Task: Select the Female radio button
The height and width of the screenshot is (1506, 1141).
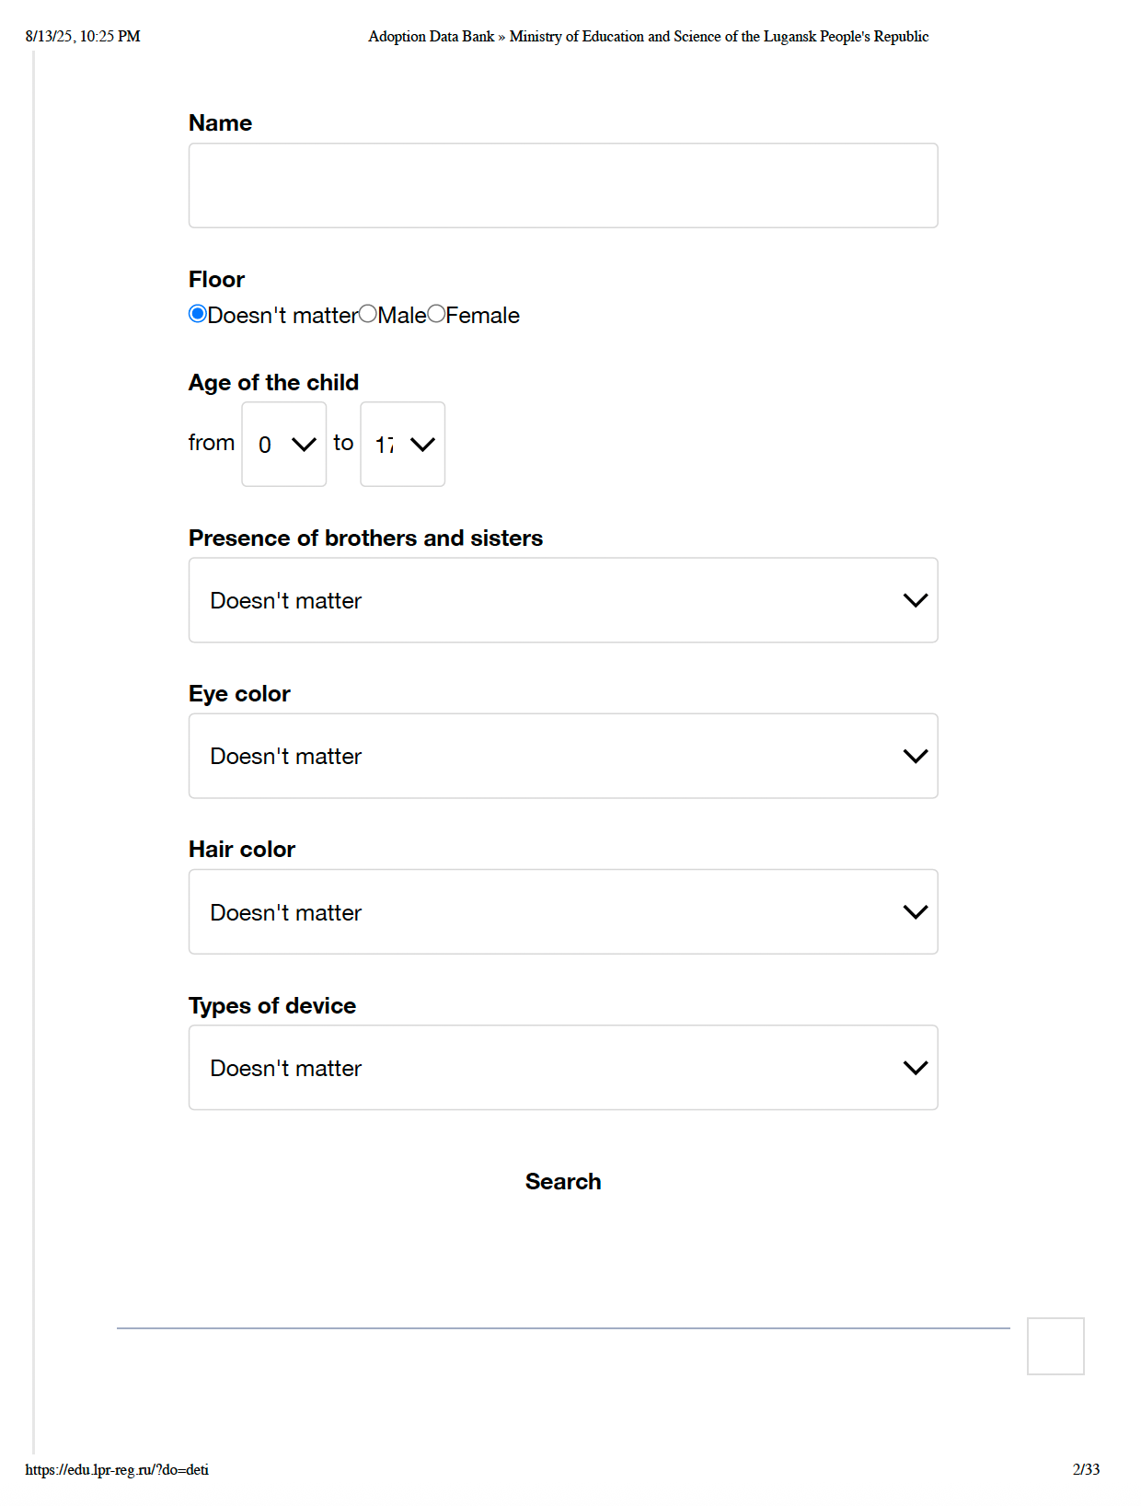Action: click(x=436, y=314)
